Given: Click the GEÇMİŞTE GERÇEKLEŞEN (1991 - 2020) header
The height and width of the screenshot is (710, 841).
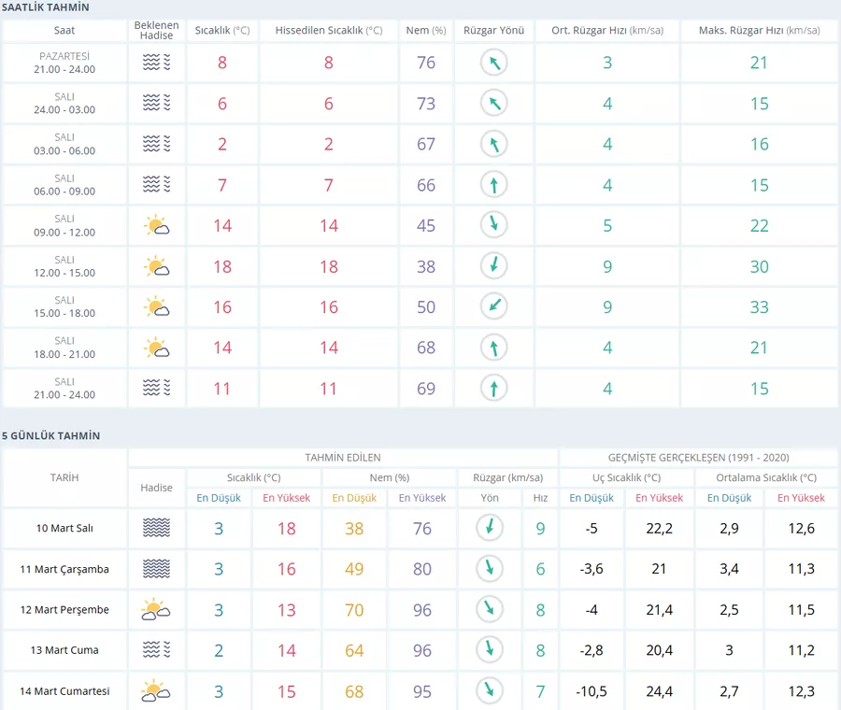Looking at the screenshot, I should click(698, 458).
